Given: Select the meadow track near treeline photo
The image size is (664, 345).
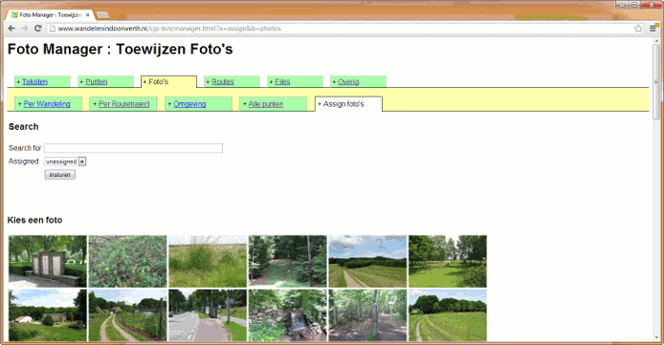Looking at the screenshot, I should point(448,315).
